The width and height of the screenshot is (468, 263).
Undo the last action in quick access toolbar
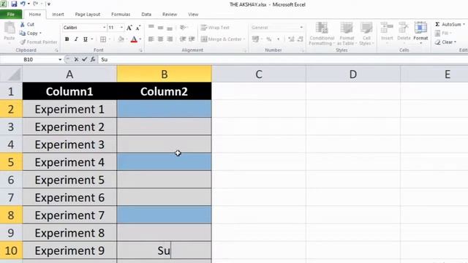click(x=23, y=4)
